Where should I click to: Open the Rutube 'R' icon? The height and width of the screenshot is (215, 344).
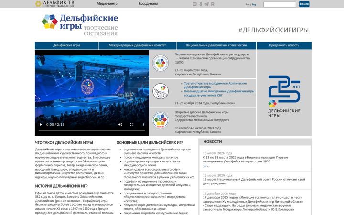[213, 4]
